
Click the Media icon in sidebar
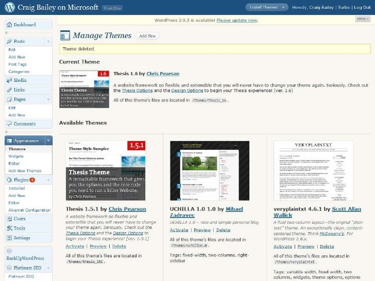point(9,80)
